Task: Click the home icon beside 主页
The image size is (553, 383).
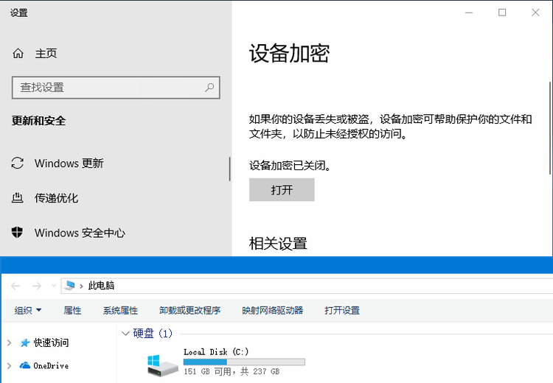Action: (18, 54)
